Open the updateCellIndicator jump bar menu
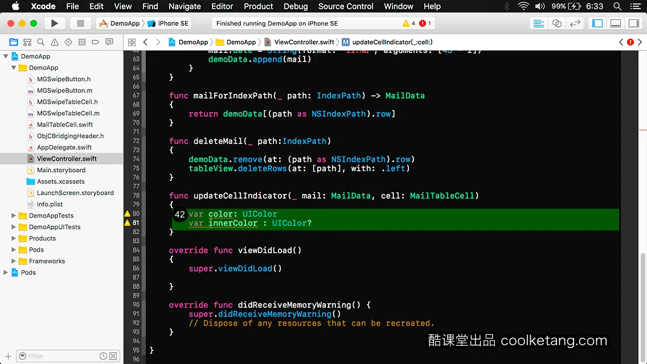The height and width of the screenshot is (364, 647). [x=387, y=42]
